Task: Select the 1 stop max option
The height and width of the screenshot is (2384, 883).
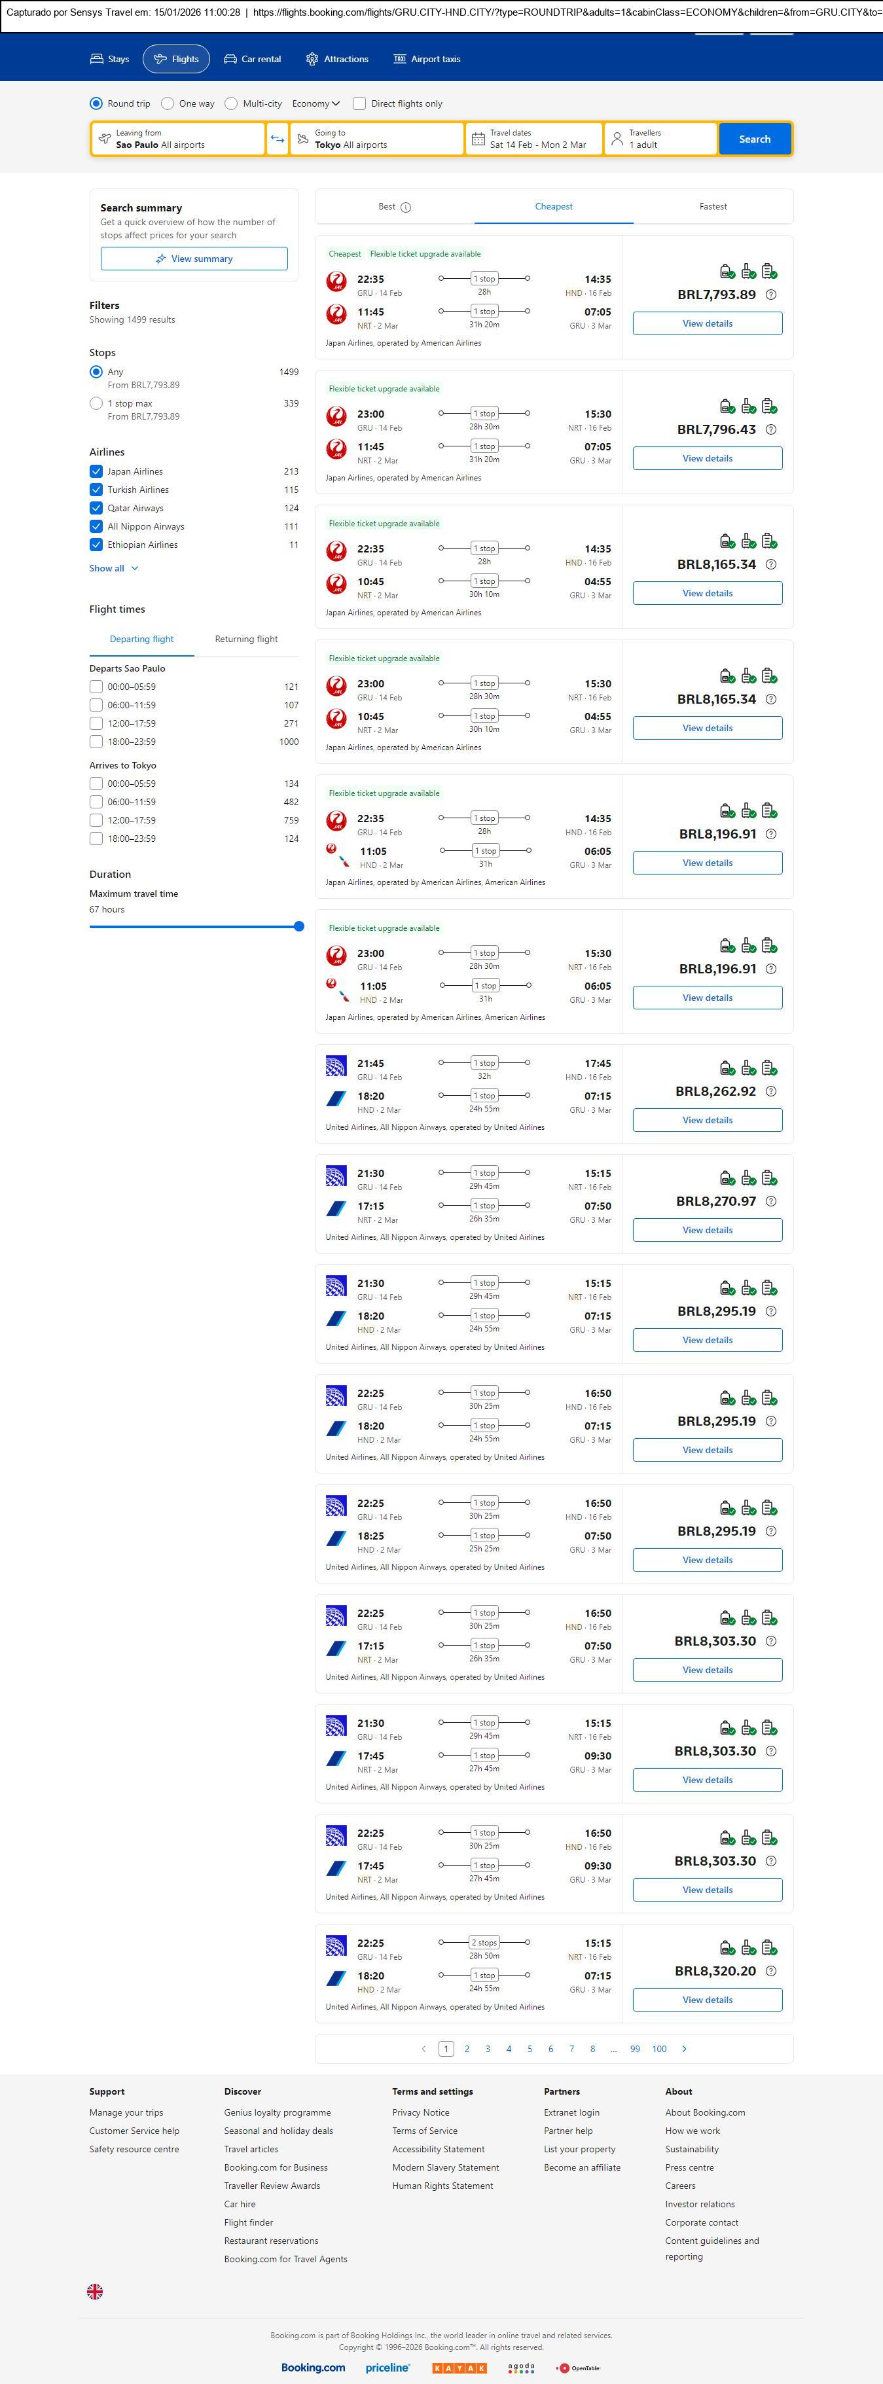Action: [96, 403]
